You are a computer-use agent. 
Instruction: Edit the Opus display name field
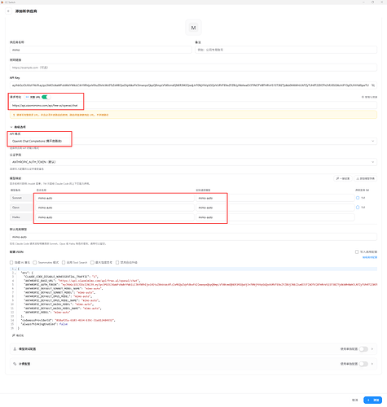coord(115,208)
